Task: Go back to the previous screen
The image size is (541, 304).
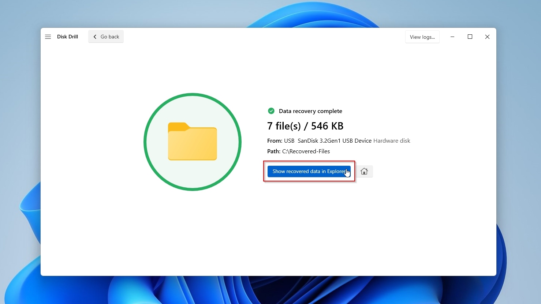Action: (106, 36)
